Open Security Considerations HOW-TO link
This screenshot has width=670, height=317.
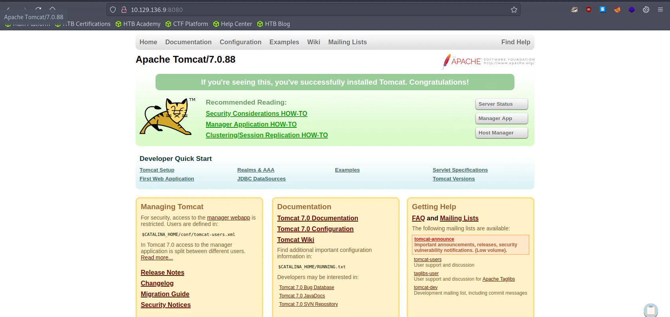[256, 113]
